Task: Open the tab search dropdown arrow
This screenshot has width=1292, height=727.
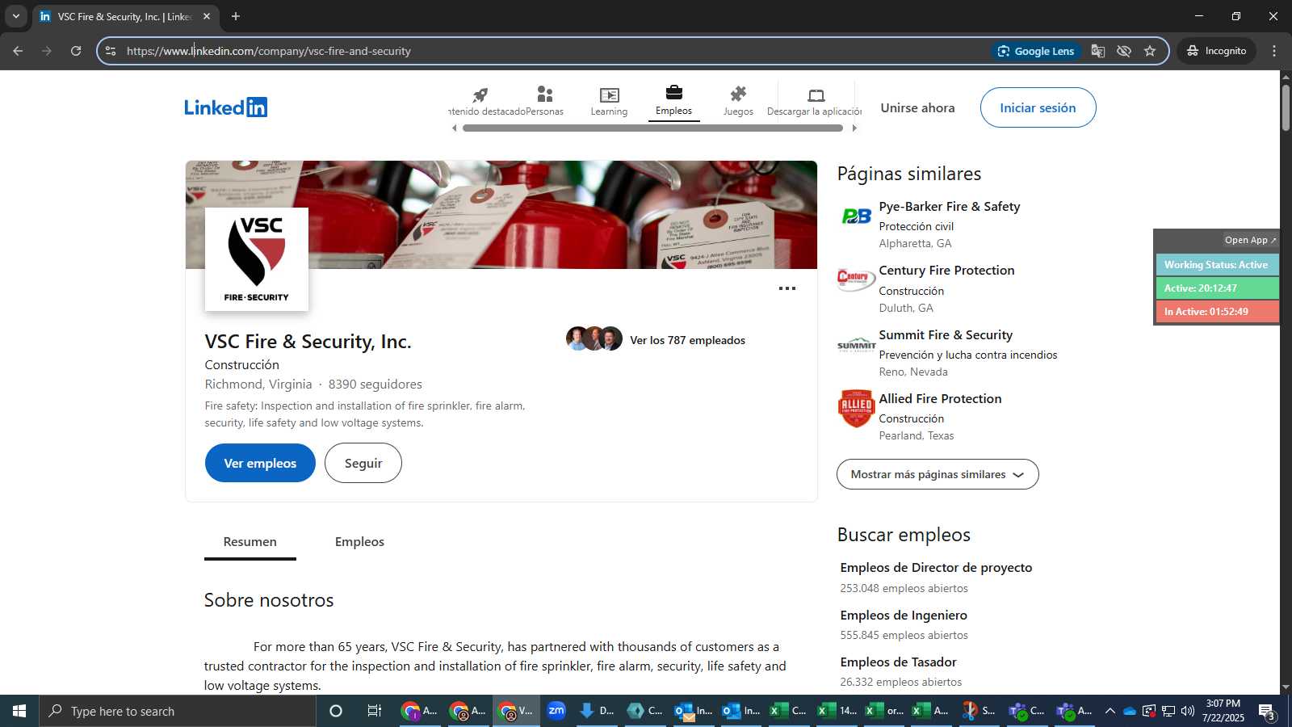Action: point(15,16)
